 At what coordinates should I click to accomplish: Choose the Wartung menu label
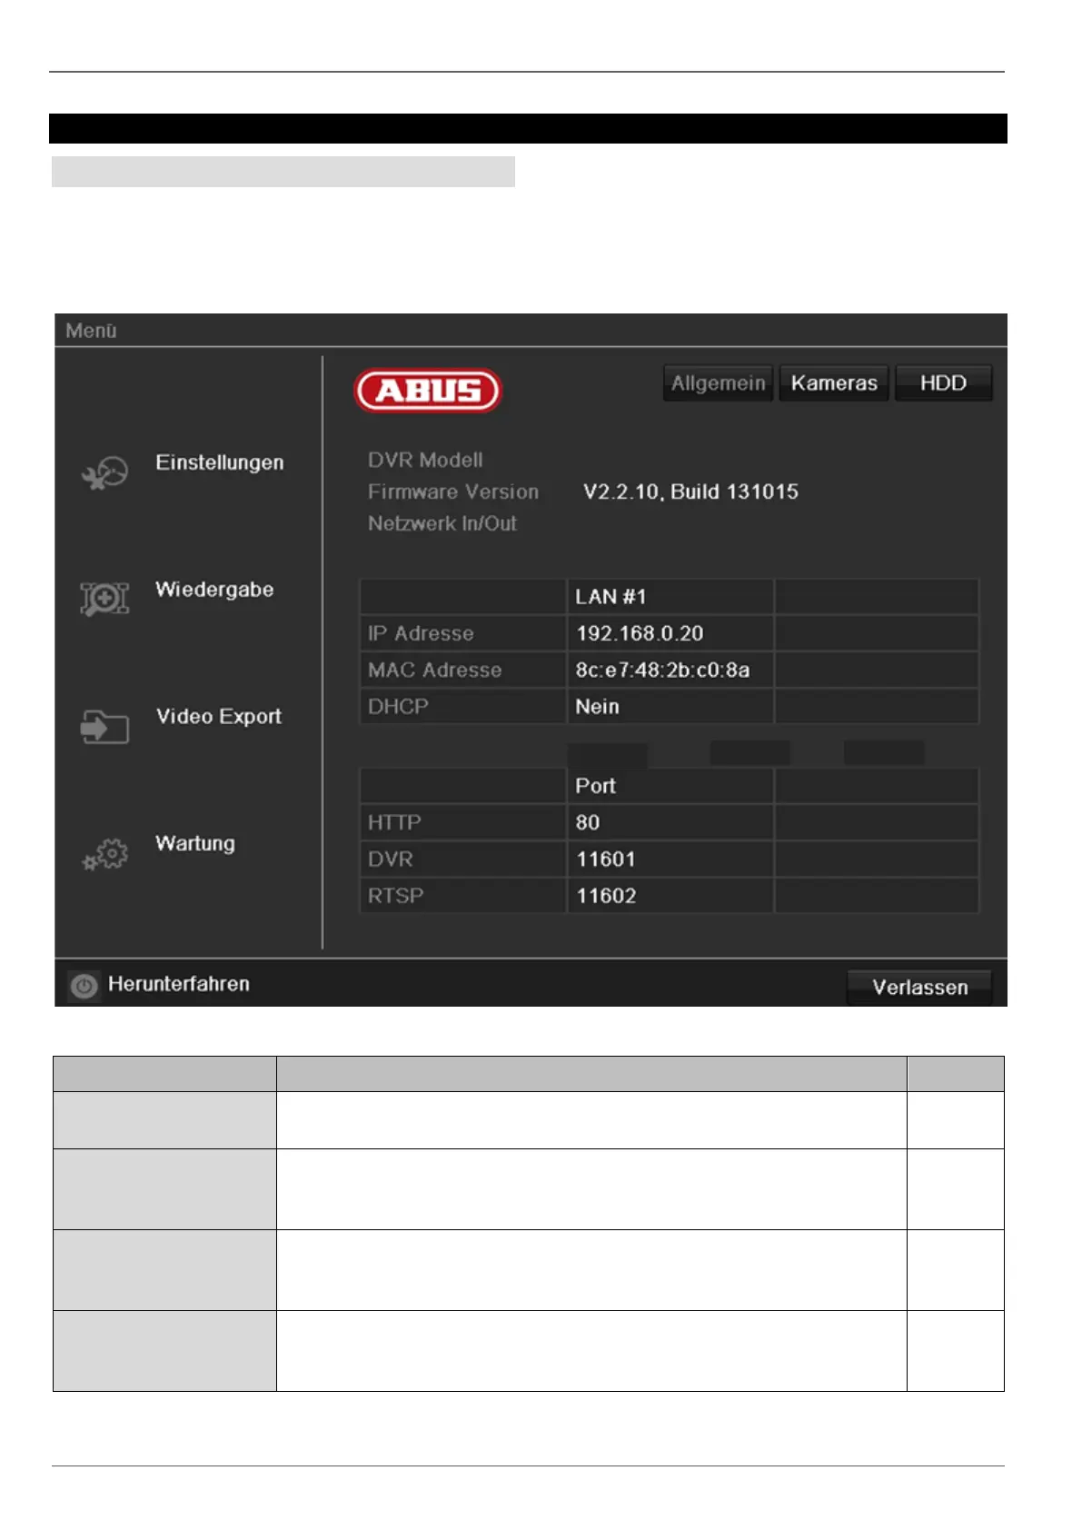click(x=195, y=844)
